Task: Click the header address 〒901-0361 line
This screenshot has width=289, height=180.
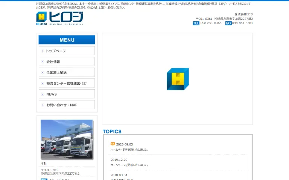Action: coord(224,19)
